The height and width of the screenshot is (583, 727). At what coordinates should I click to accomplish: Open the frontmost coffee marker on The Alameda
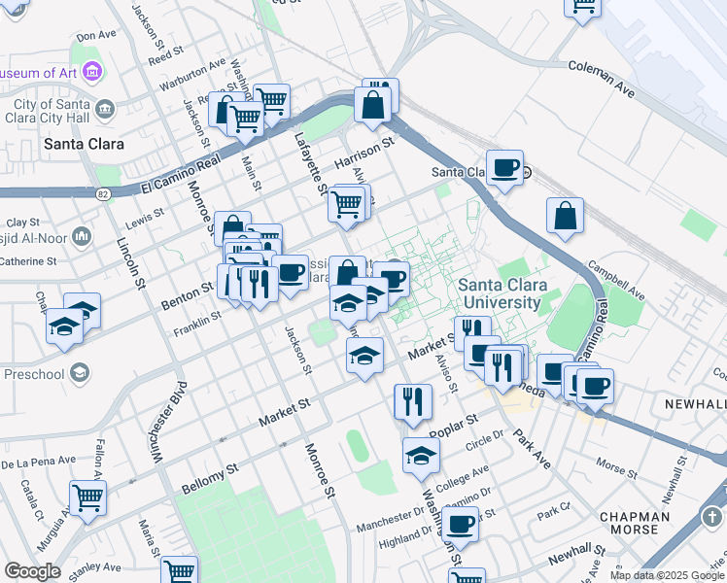(x=596, y=388)
